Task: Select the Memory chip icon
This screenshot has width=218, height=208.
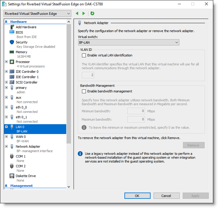Action: click(12, 52)
